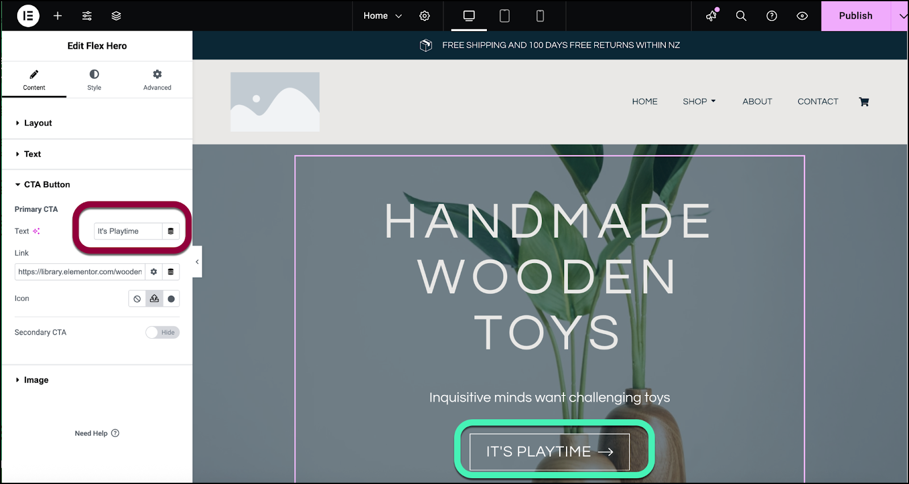Open page settings gear icon
909x484 pixels.
[424, 16]
